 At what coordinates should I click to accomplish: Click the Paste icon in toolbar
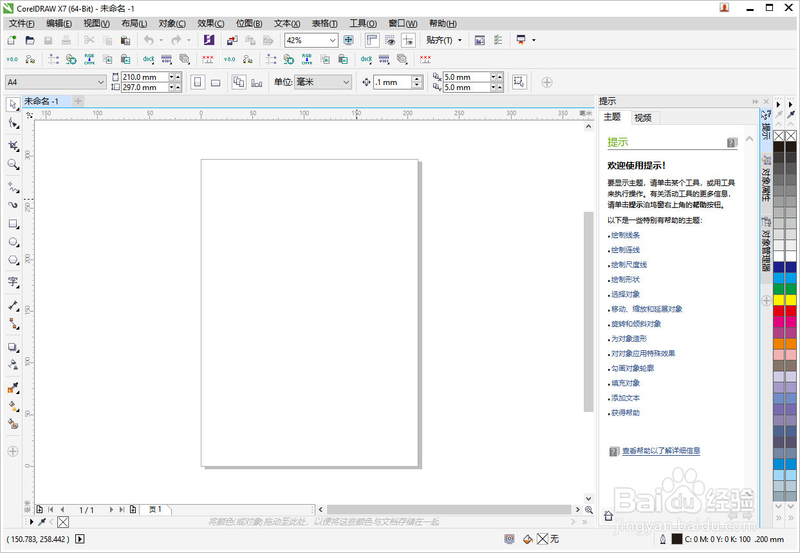coord(126,41)
